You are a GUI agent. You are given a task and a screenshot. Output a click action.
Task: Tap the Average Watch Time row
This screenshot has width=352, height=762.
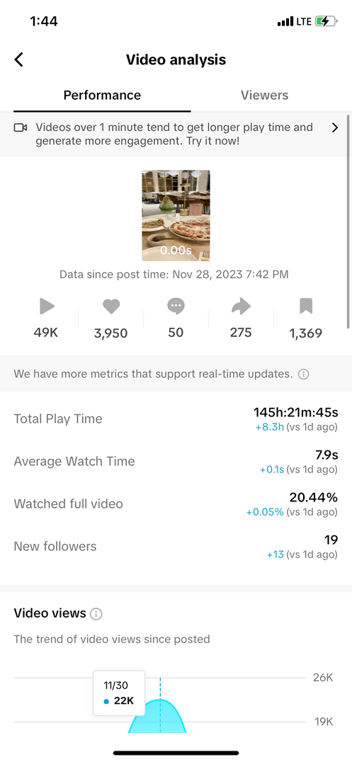pos(176,461)
